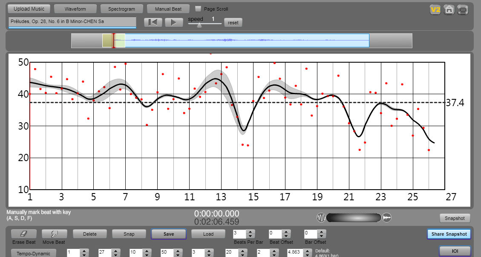Click the song title text field
This screenshot has width=481, height=257.
click(72, 21)
